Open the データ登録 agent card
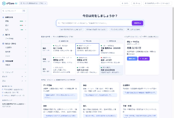This screenshot has height=118, width=174. click(x=60, y=92)
